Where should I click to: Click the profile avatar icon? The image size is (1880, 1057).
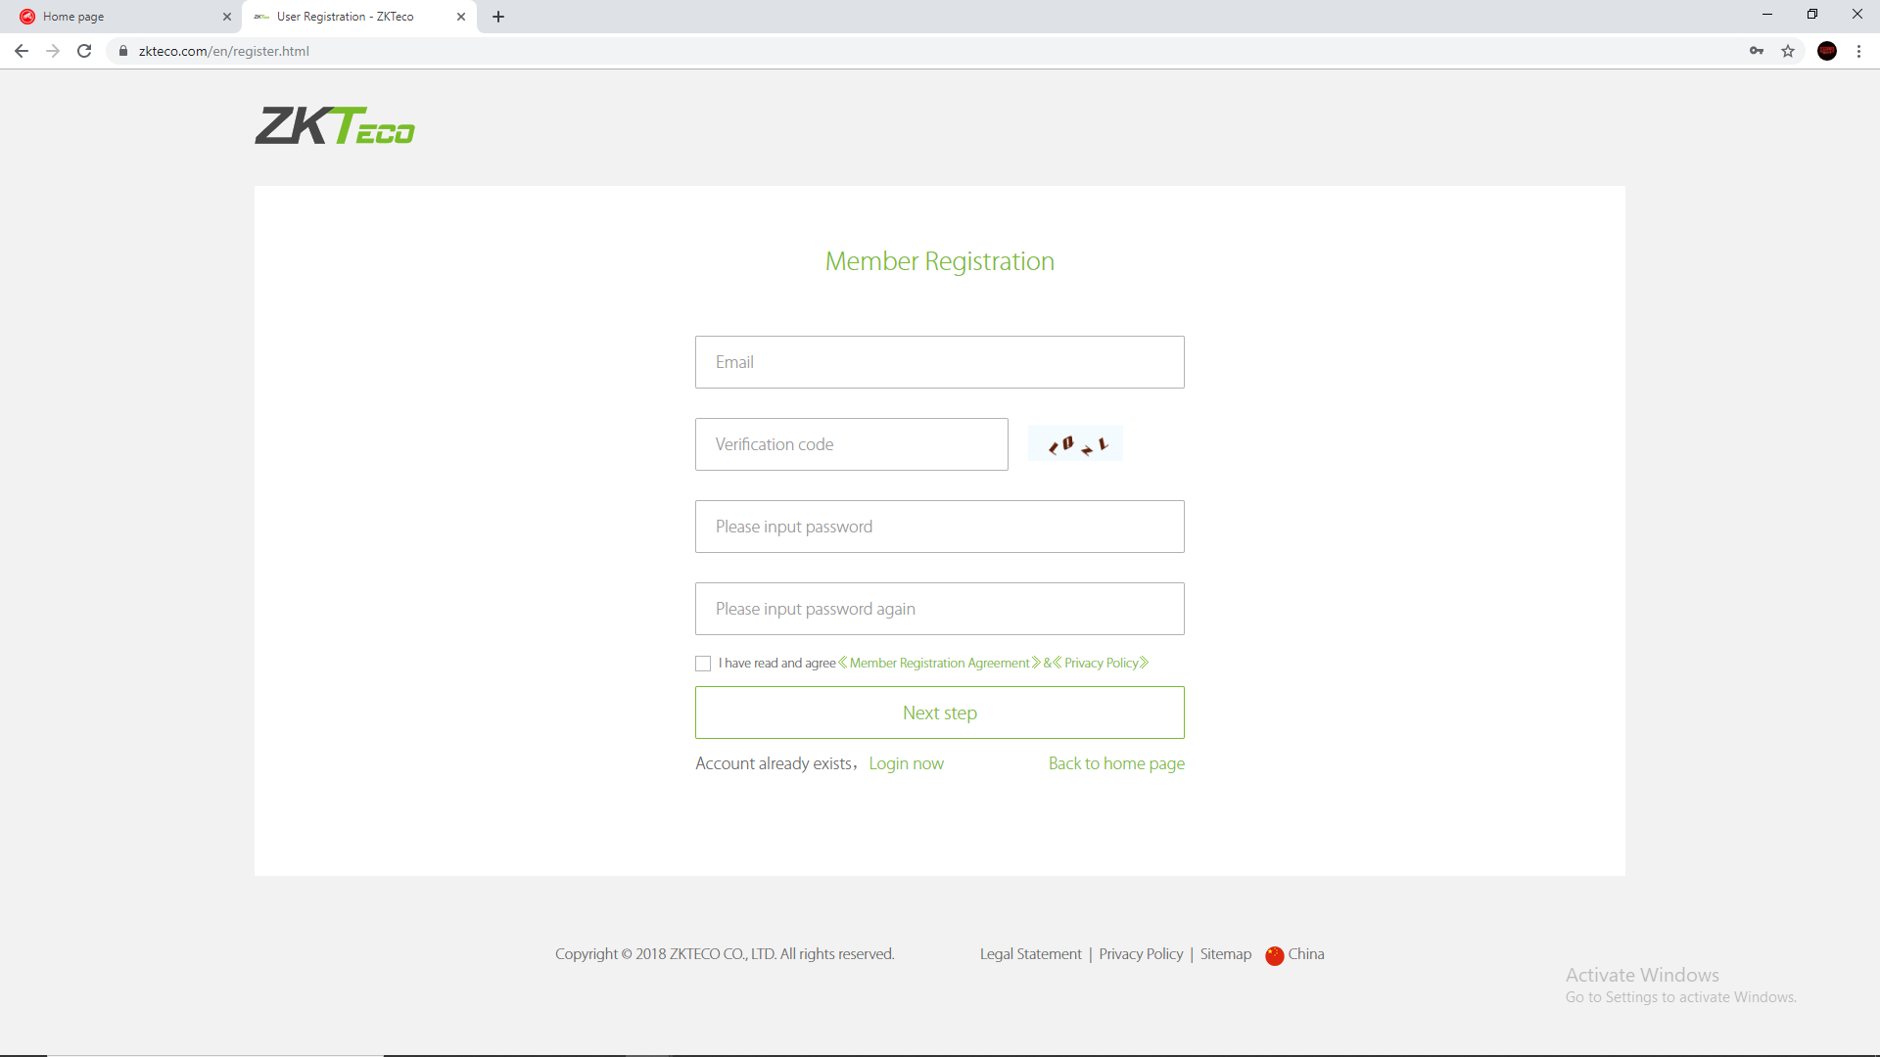point(1827,51)
